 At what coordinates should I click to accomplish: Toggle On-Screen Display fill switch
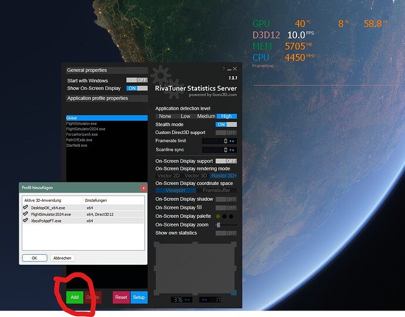point(226,208)
